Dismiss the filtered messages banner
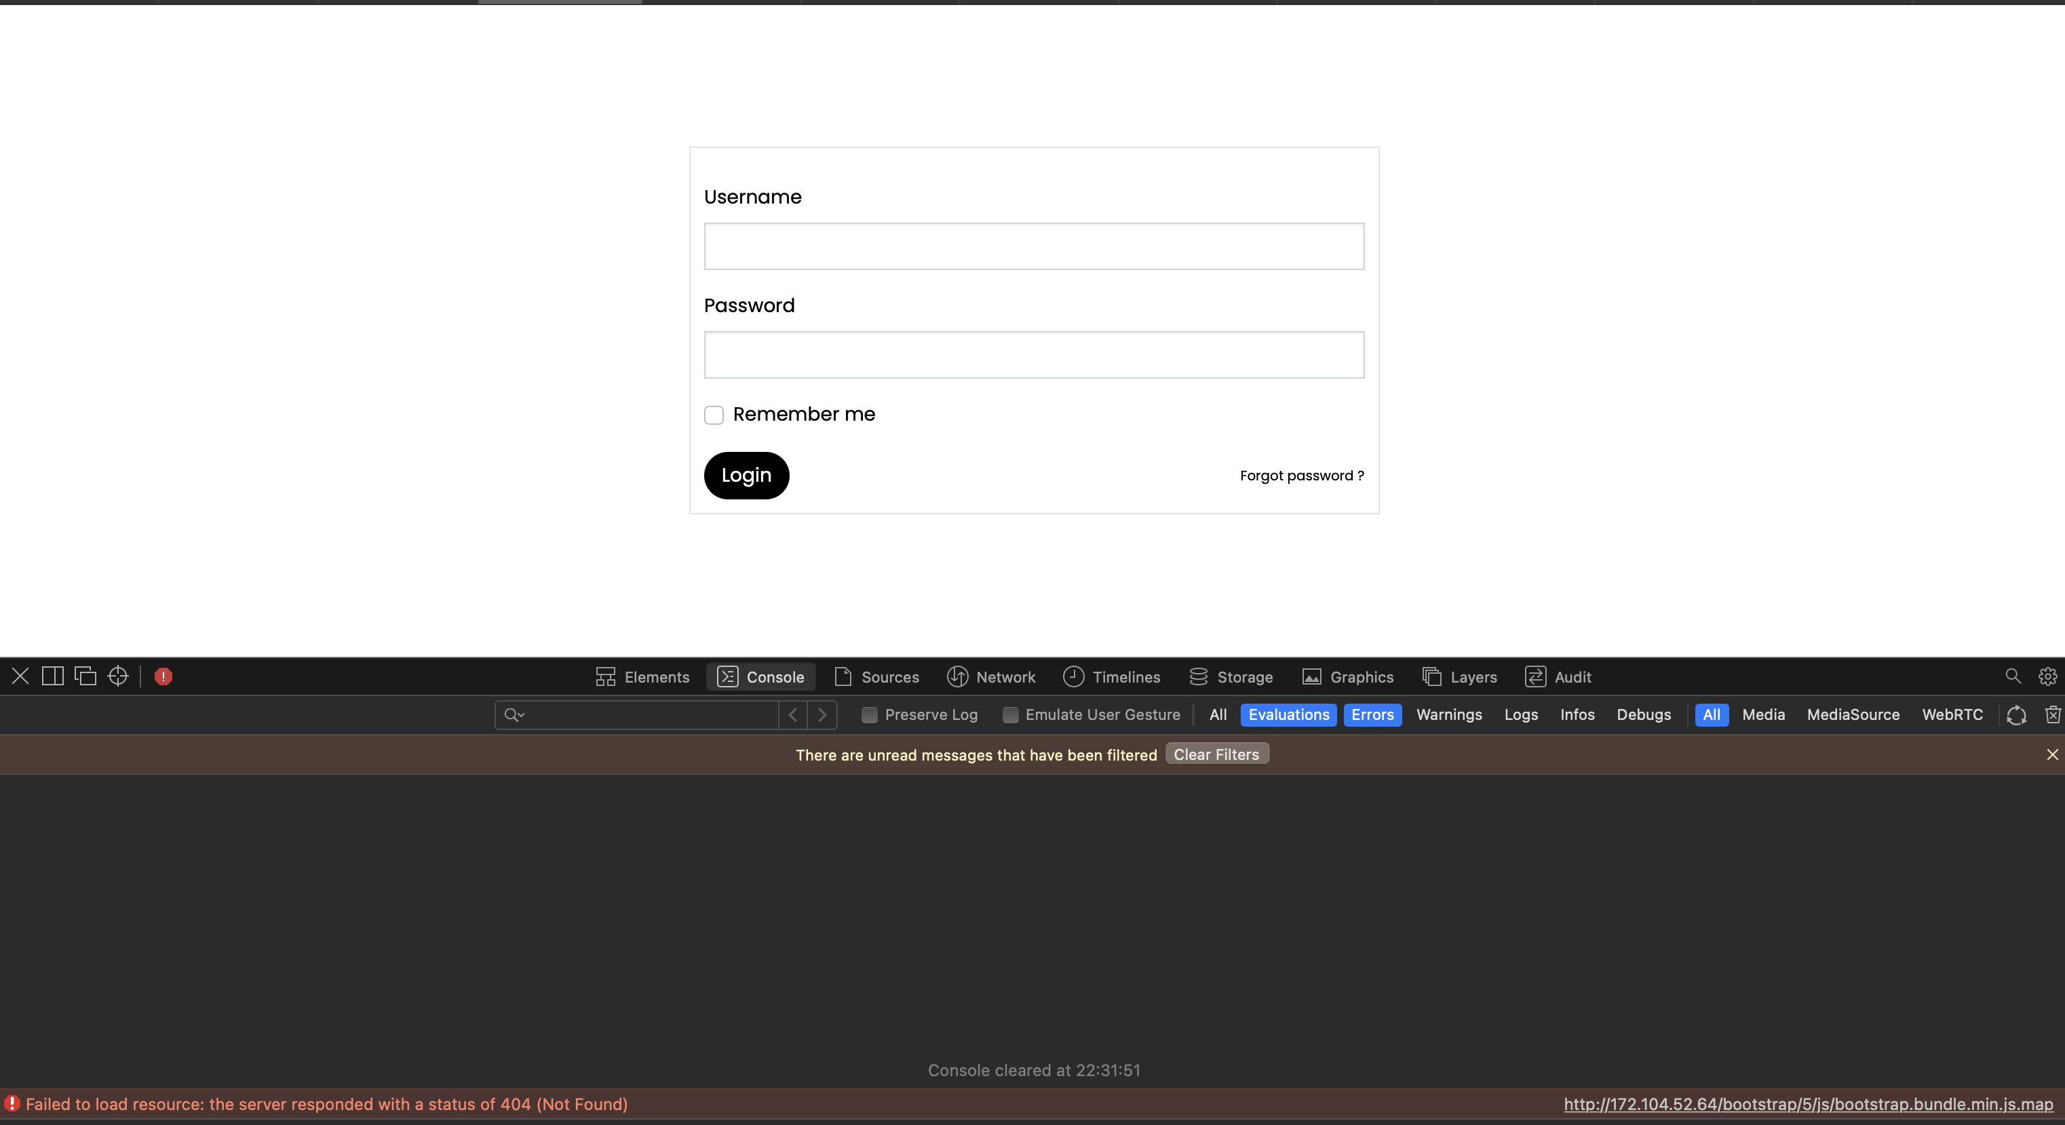Screen dimensions: 2065x1125 (2052, 755)
